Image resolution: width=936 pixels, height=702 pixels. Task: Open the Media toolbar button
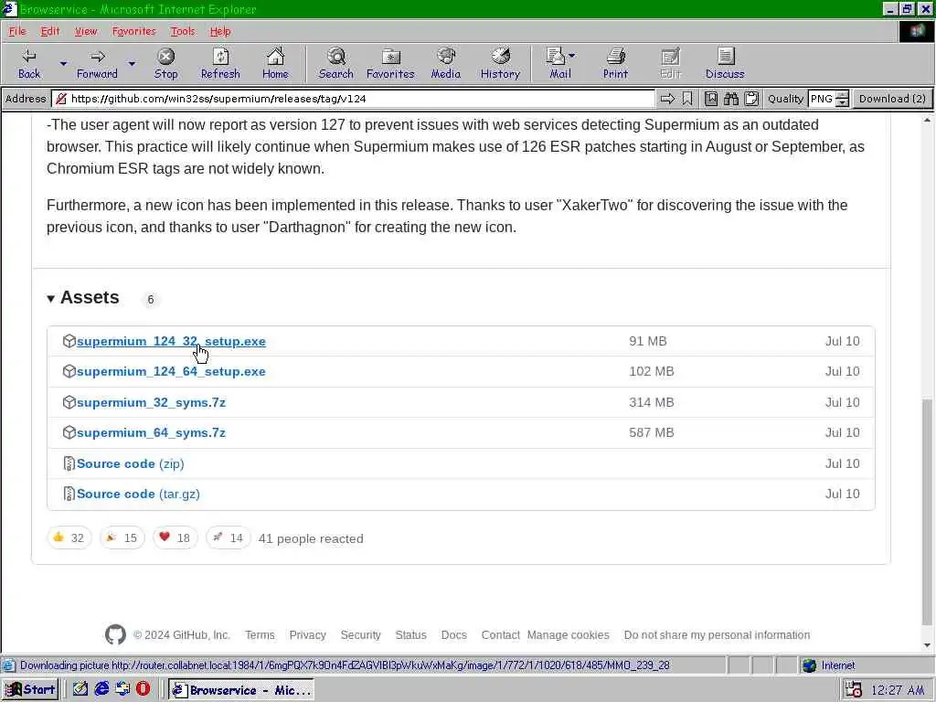(x=446, y=63)
